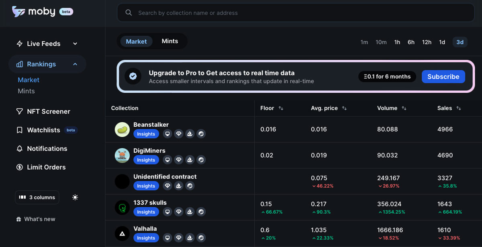Open Watchlists in the sidebar

coord(43,130)
